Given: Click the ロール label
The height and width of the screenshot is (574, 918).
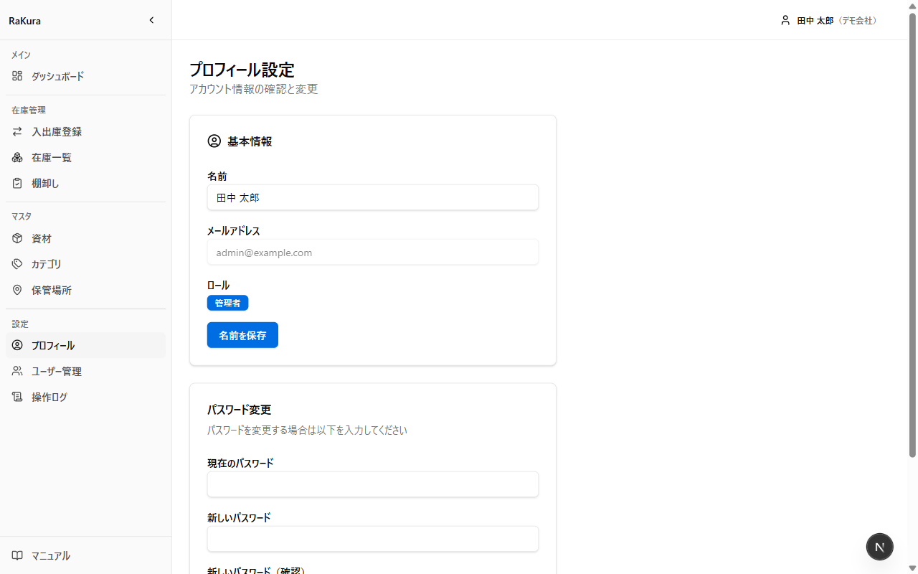Looking at the screenshot, I should pos(218,286).
